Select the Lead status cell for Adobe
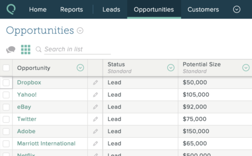The width and height of the screenshot is (252, 156). (140, 131)
